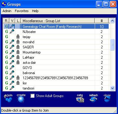Open the Favorites menu

[x=22, y=11]
